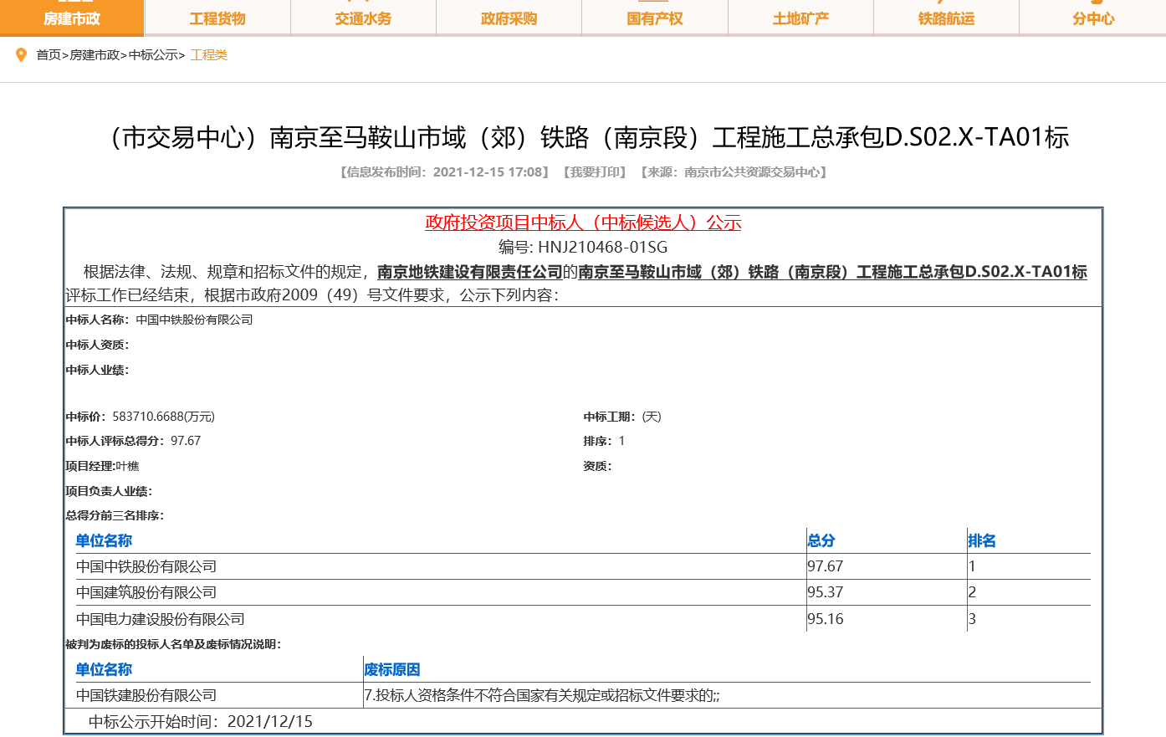Click the 总分 column header

click(821, 541)
